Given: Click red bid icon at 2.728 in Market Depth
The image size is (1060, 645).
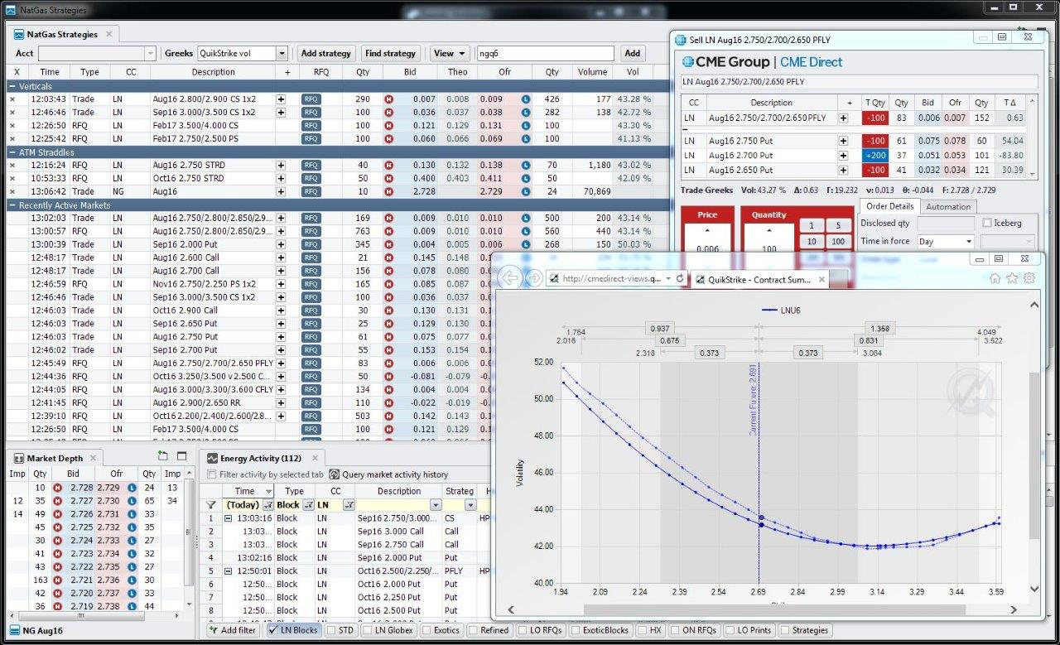Looking at the screenshot, I should pos(57,489).
